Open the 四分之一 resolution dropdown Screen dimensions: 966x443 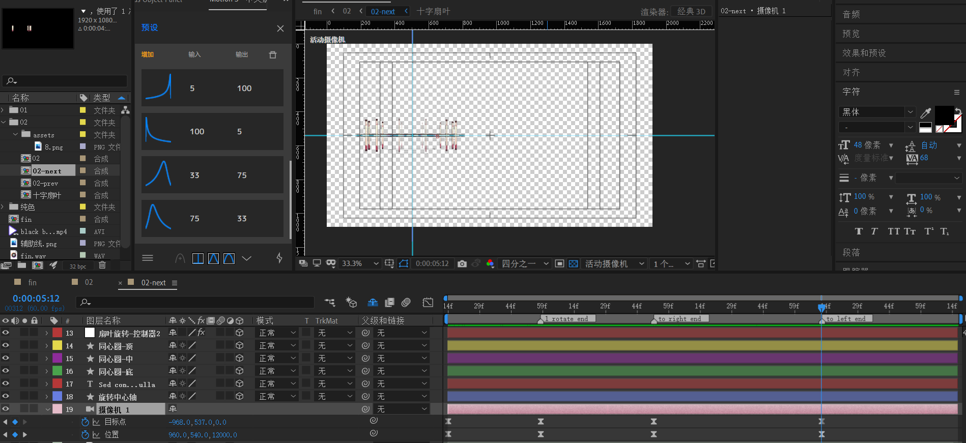click(x=525, y=263)
